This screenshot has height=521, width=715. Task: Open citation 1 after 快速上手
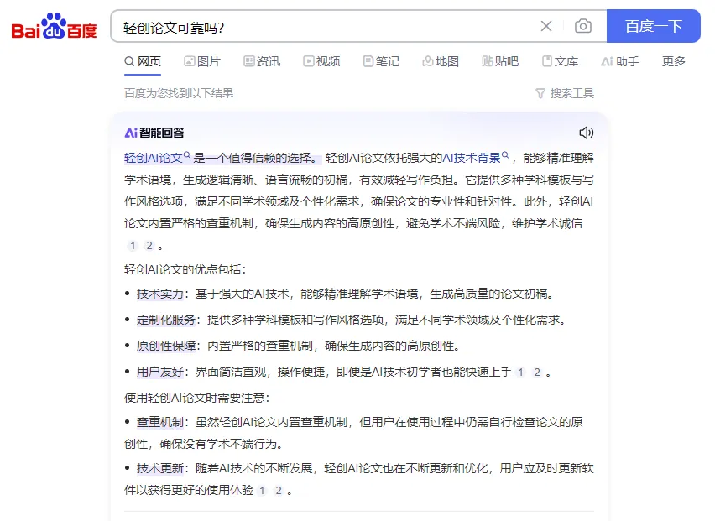pos(520,373)
